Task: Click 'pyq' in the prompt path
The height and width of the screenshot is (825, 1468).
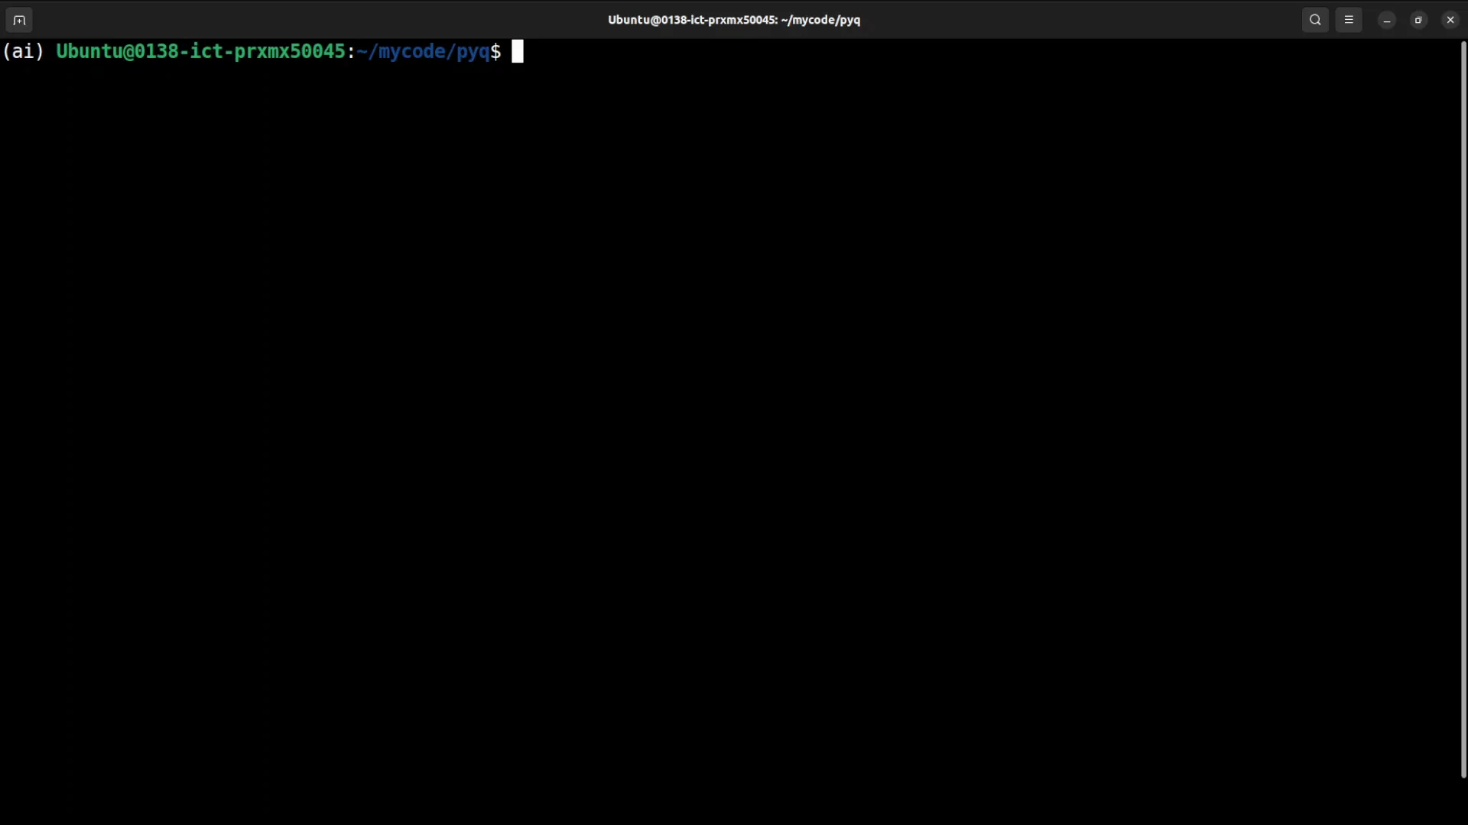Action: [473, 51]
